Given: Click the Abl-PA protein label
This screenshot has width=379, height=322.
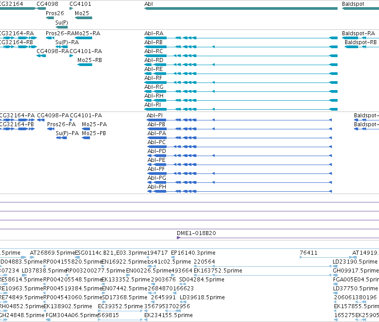Looking at the screenshot, I should (157, 133).
